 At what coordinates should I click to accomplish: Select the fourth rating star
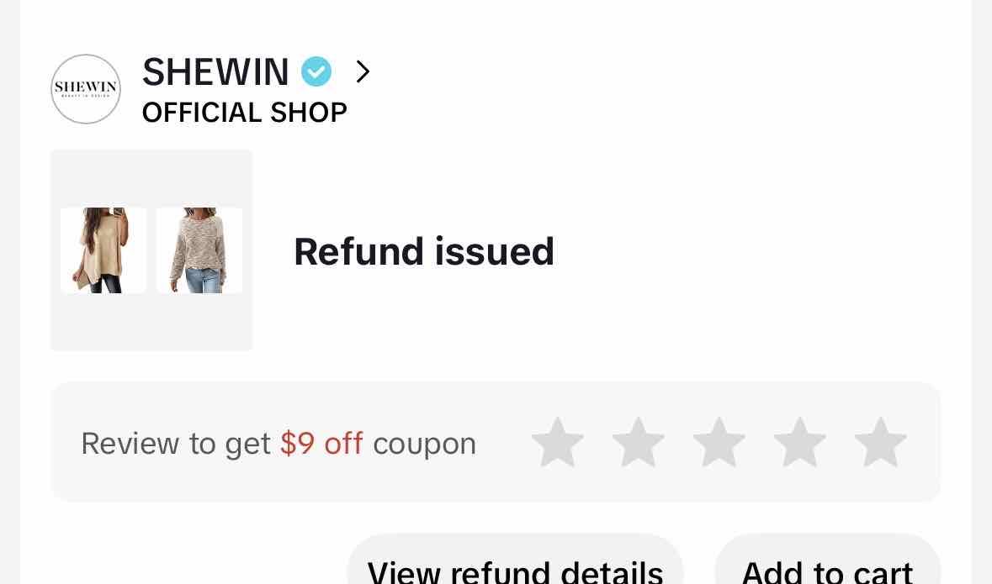(800, 442)
